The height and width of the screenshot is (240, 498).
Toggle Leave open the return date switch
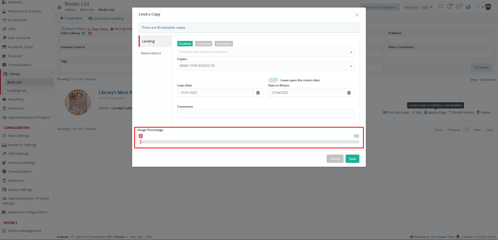(x=273, y=80)
